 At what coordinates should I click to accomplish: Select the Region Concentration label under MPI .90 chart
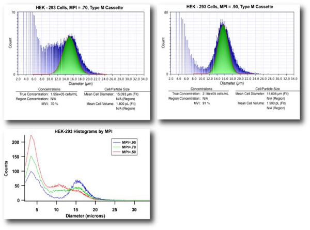184,98
